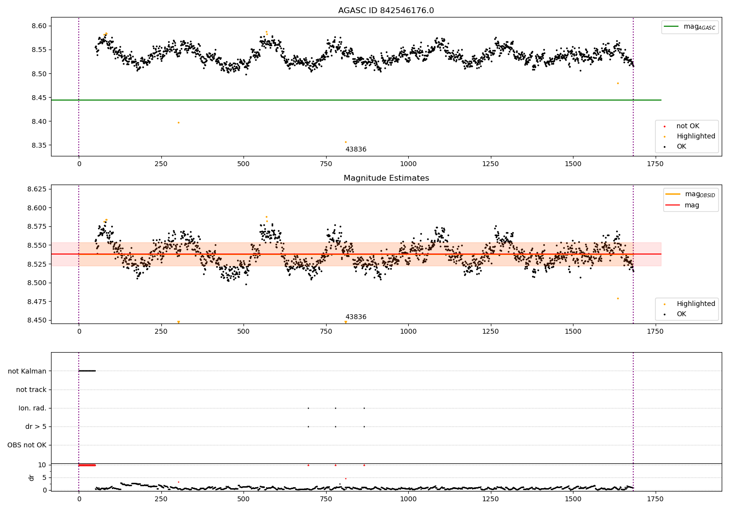Click the orange point above the 43836 label in top plot
Image resolution: width=729 pixels, height=510 pixels.
point(346,142)
